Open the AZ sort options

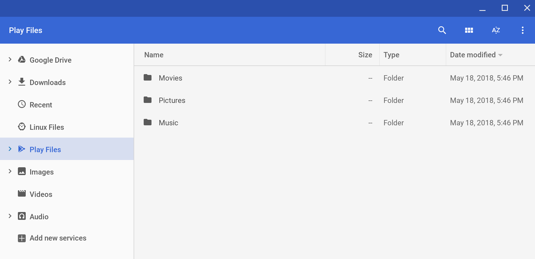[x=496, y=30]
